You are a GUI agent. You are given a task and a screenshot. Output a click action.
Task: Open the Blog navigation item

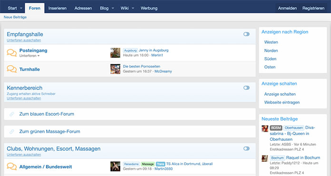(104, 8)
